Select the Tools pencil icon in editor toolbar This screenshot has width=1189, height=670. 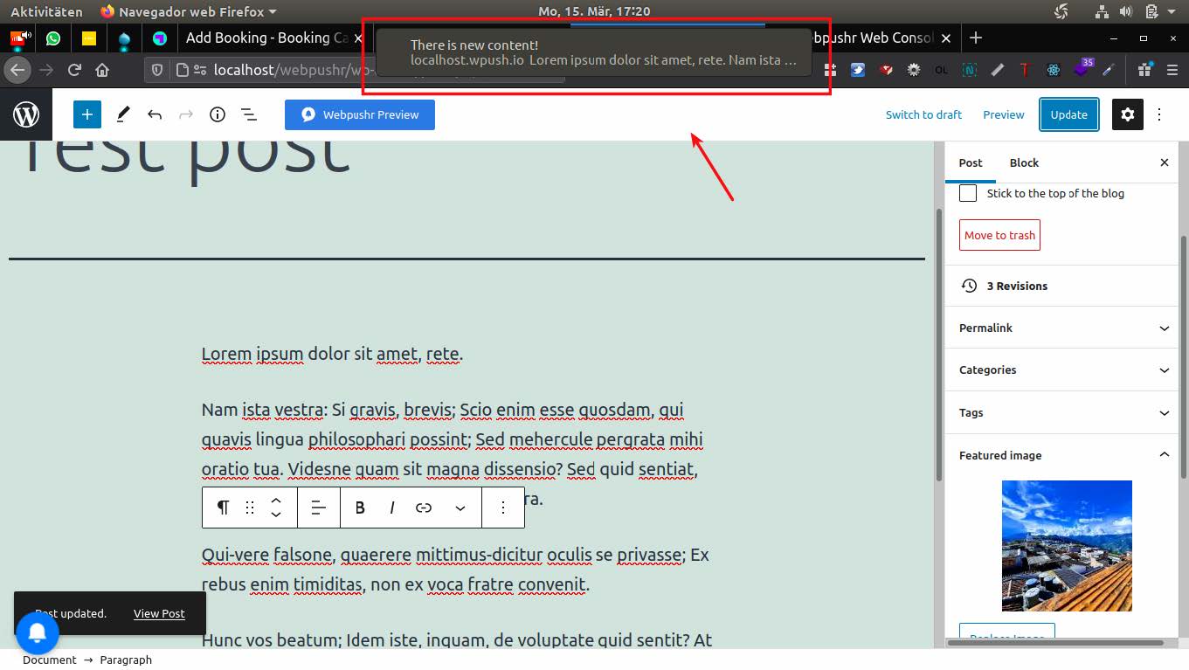tap(123, 114)
